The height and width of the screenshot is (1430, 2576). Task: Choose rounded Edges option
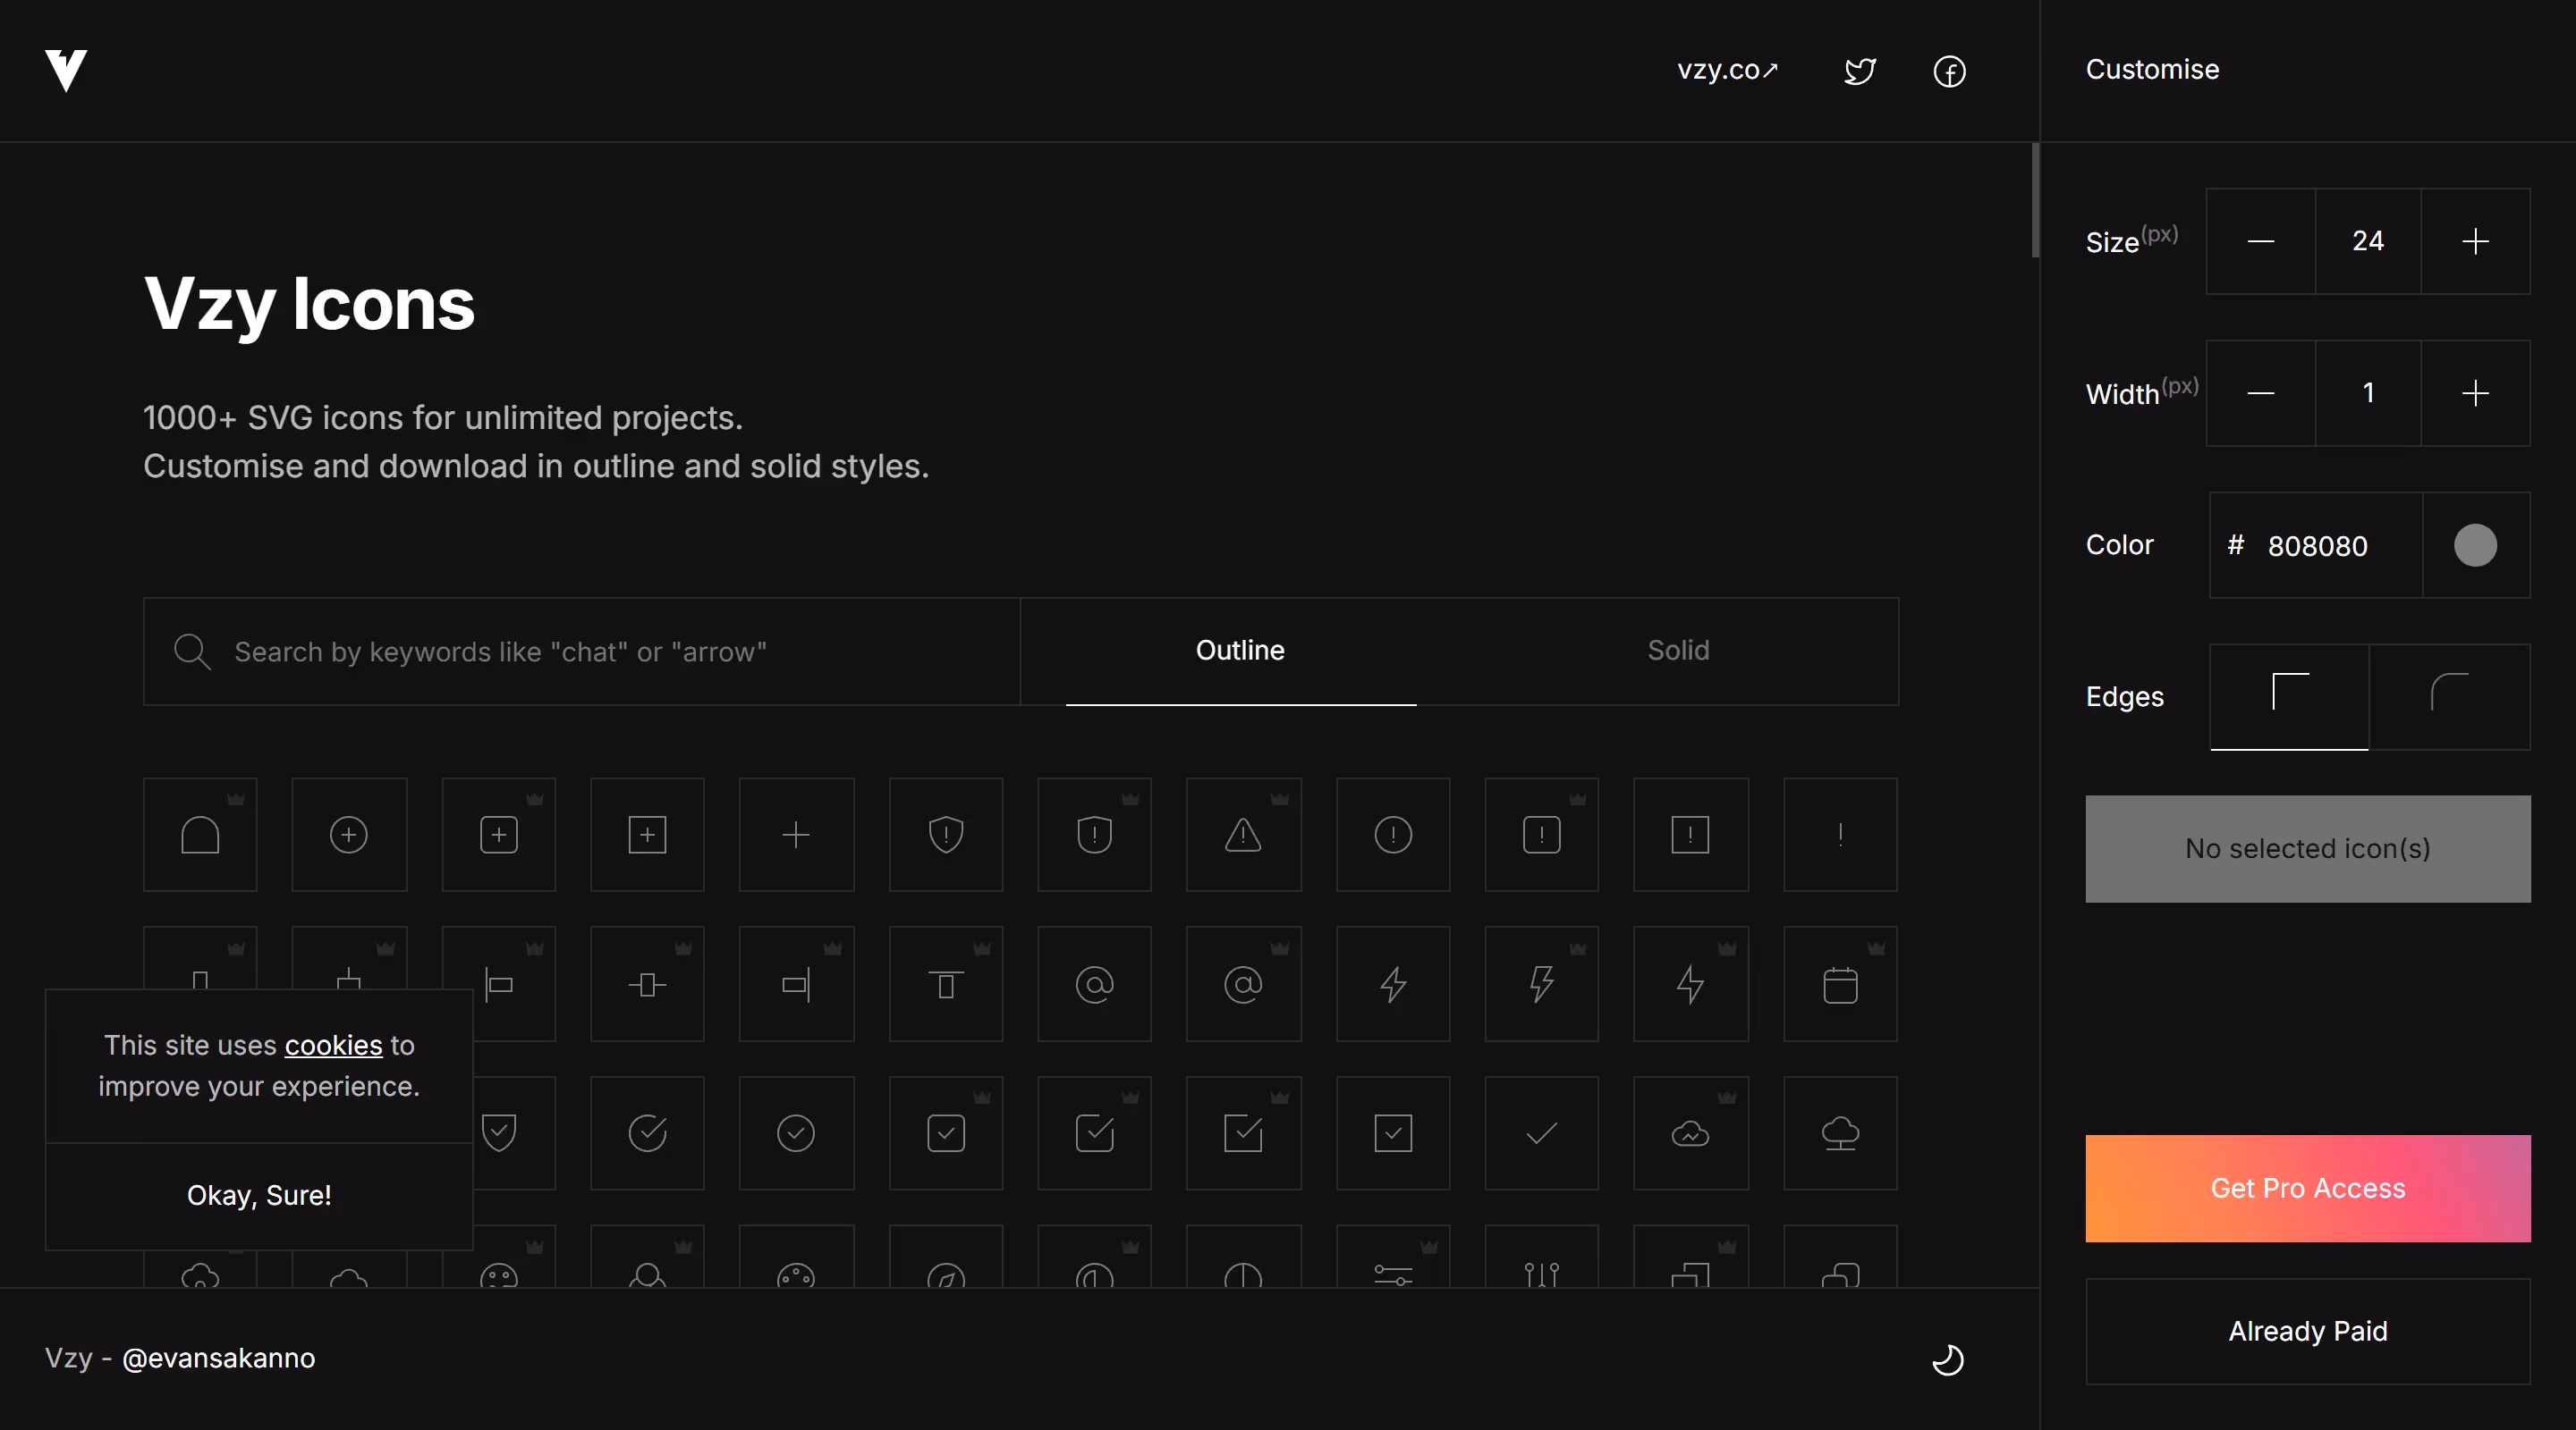[2449, 696]
